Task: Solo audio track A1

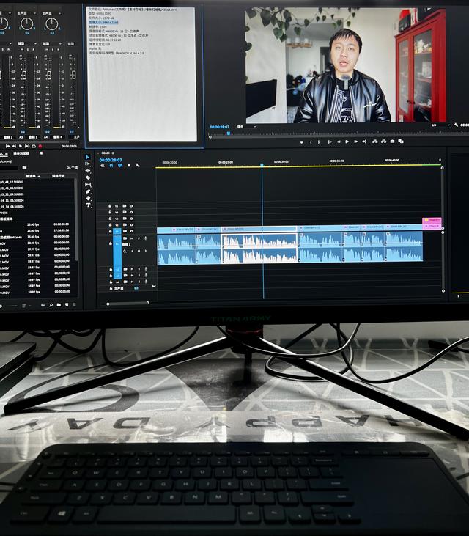Action: [139, 238]
